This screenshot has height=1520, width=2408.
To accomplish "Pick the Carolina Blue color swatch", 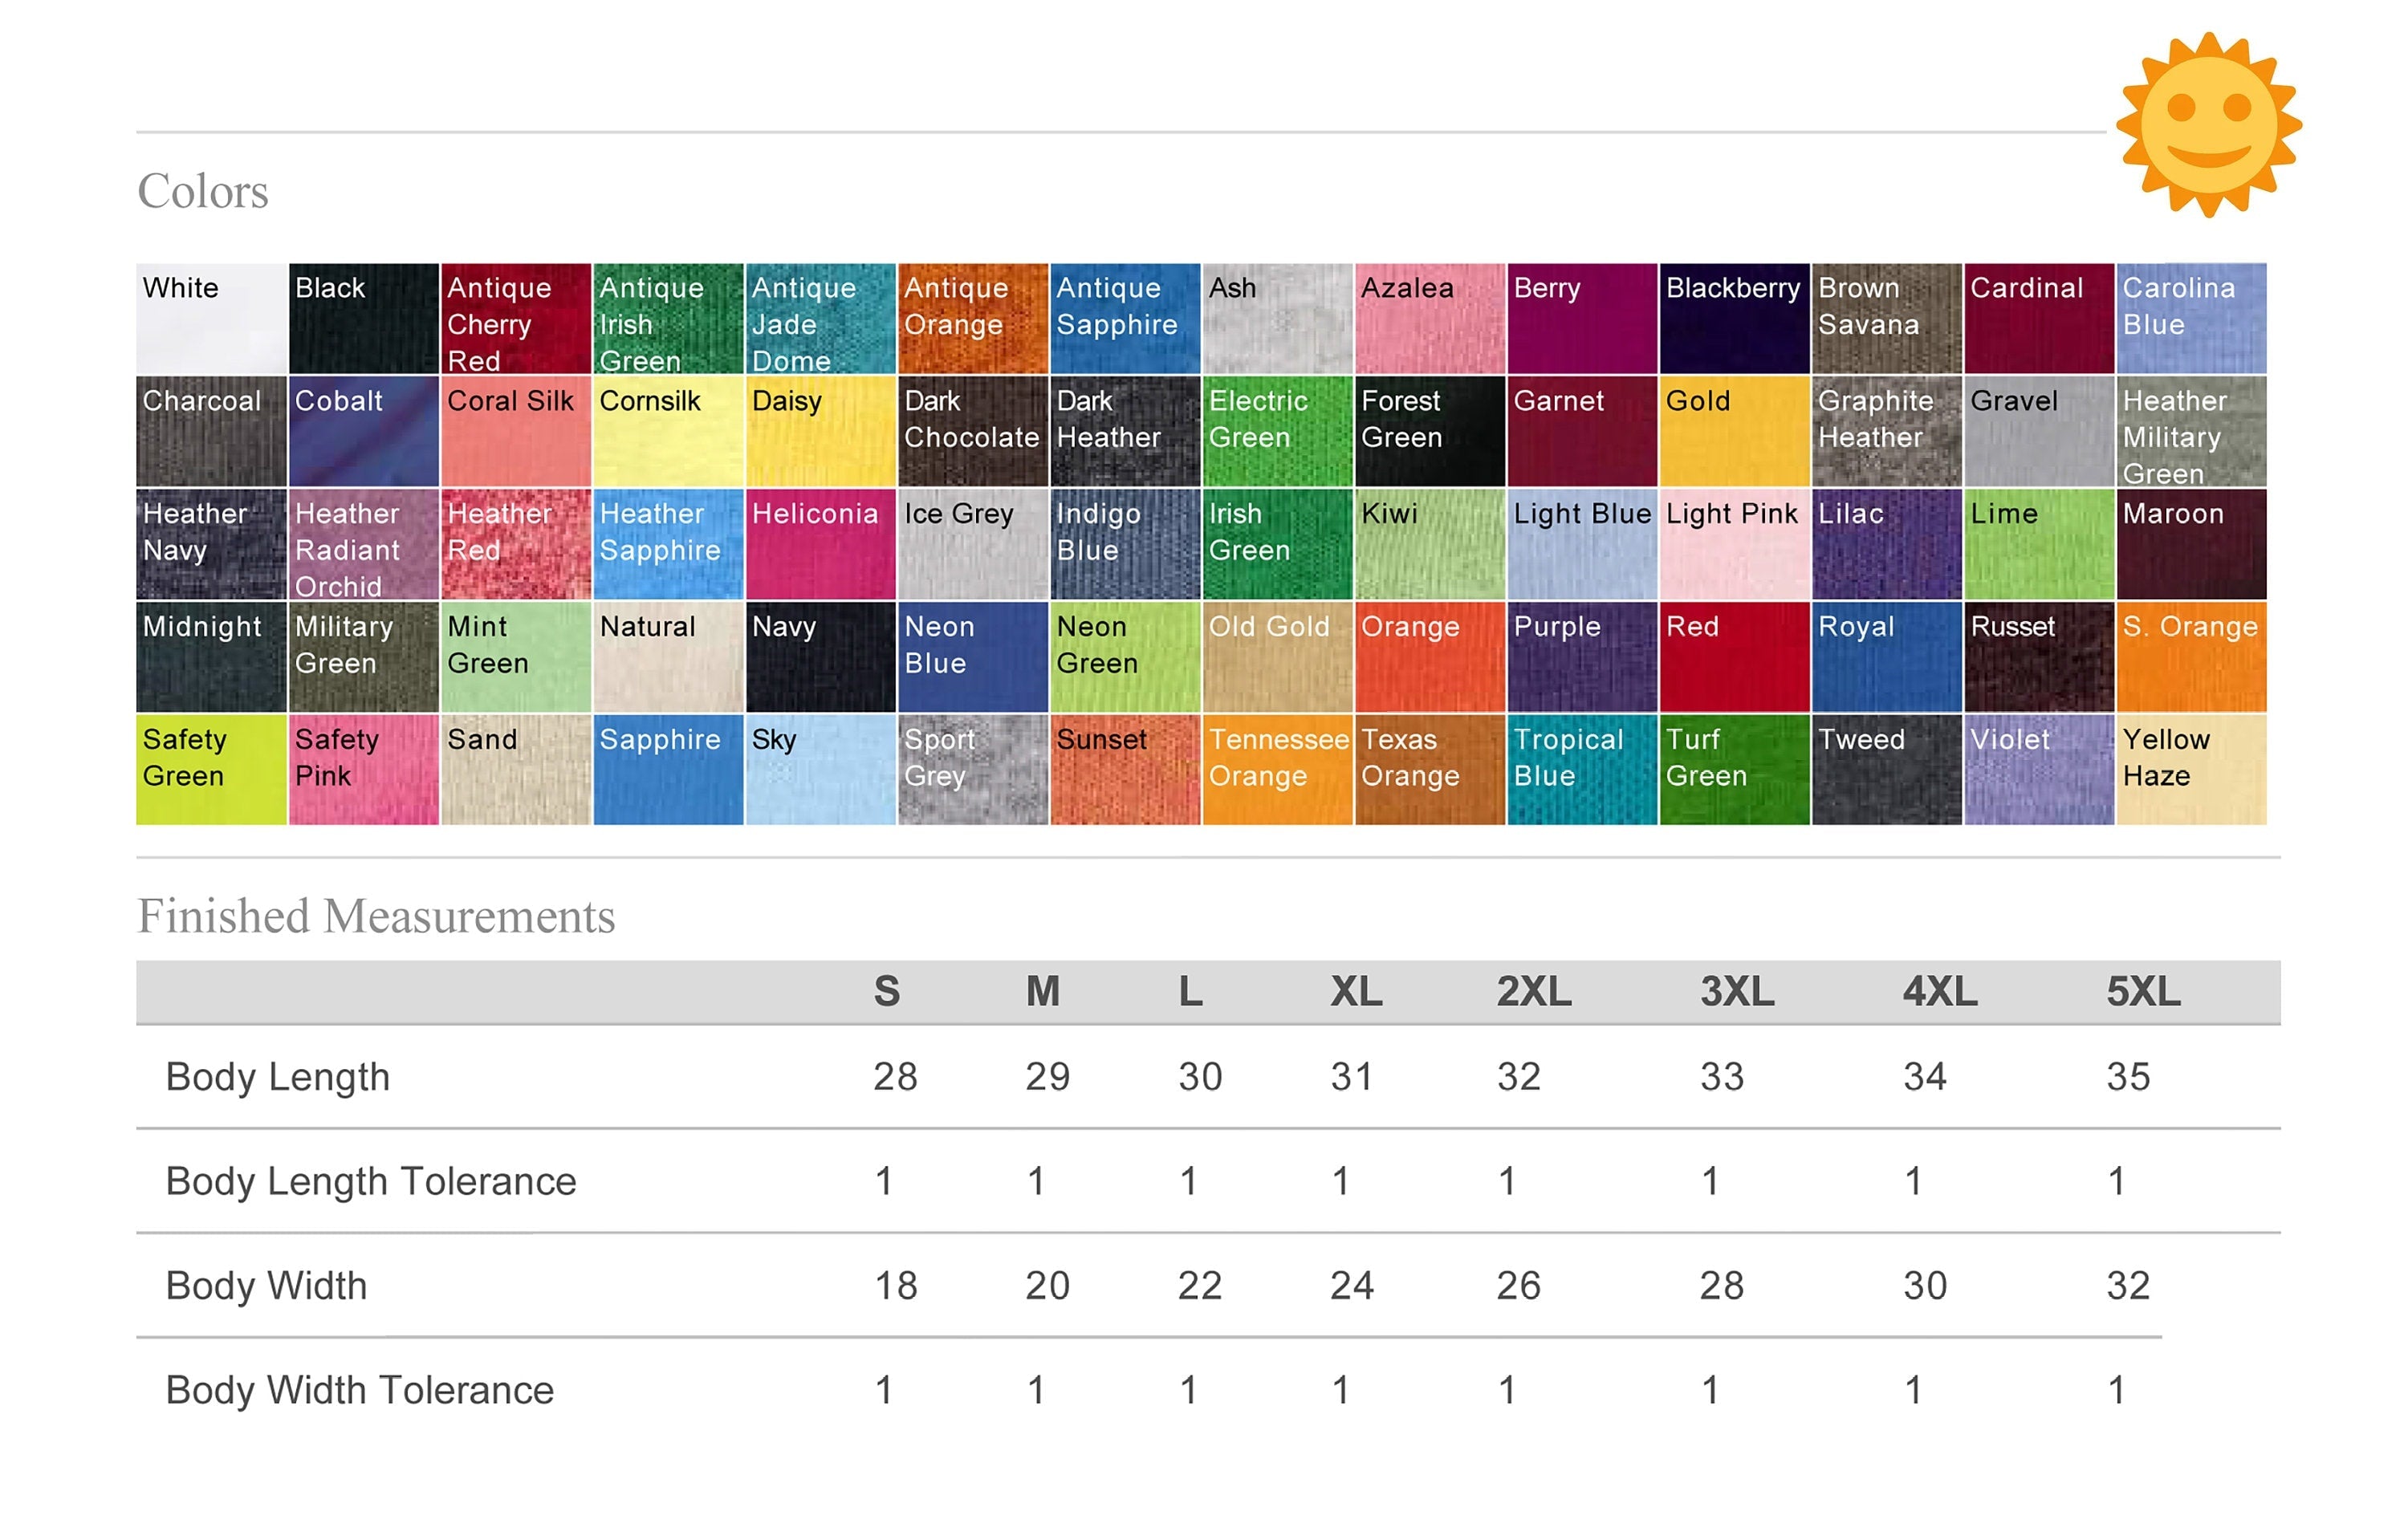I will tap(2190, 319).
